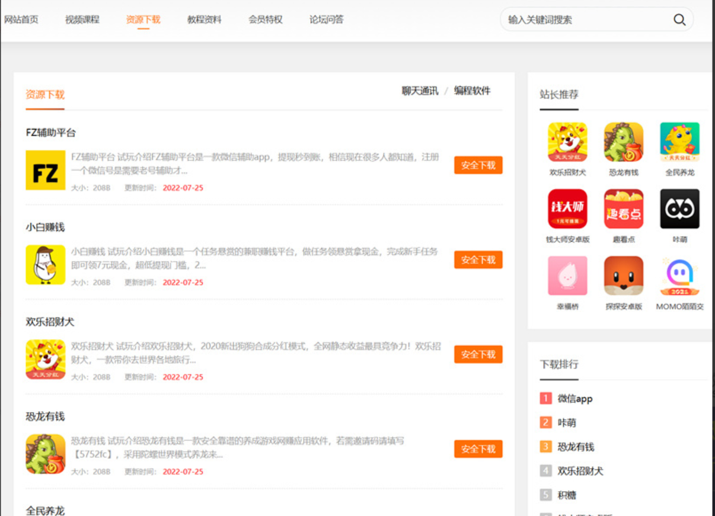This screenshot has height=516, width=715.
Task: Open the FZ辅助平台 title link
Action: [x=51, y=133]
